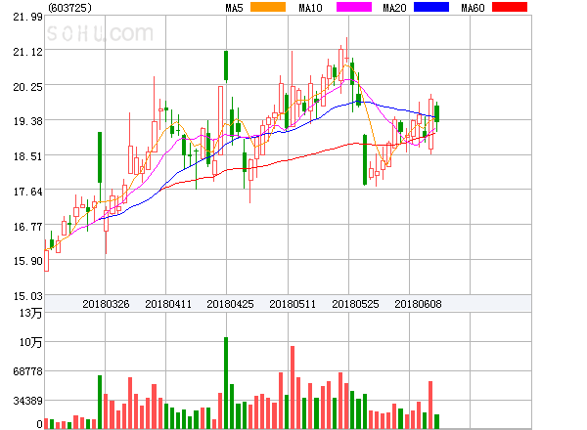Click the MA20 legend label
This screenshot has height=430, width=587.
point(394,8)
